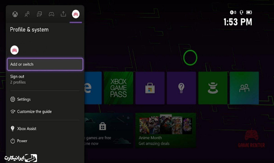
Task: Select Add or switch profile
Action: (x=45, y=64)
